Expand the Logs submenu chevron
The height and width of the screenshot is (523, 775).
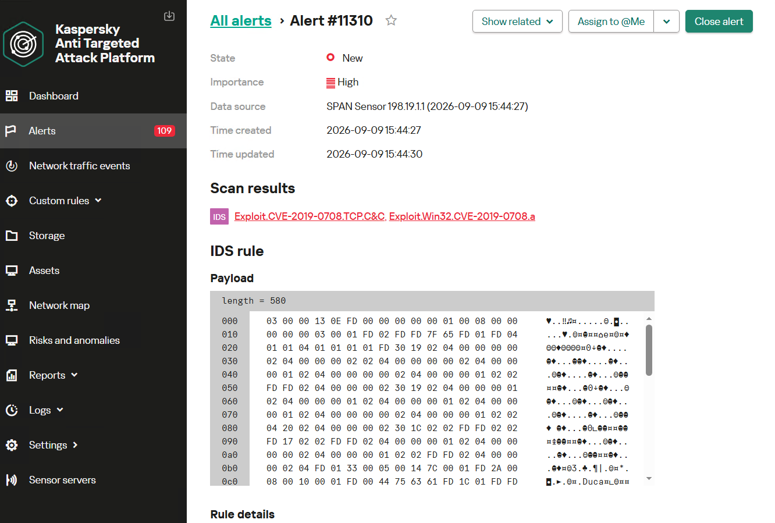60,410
